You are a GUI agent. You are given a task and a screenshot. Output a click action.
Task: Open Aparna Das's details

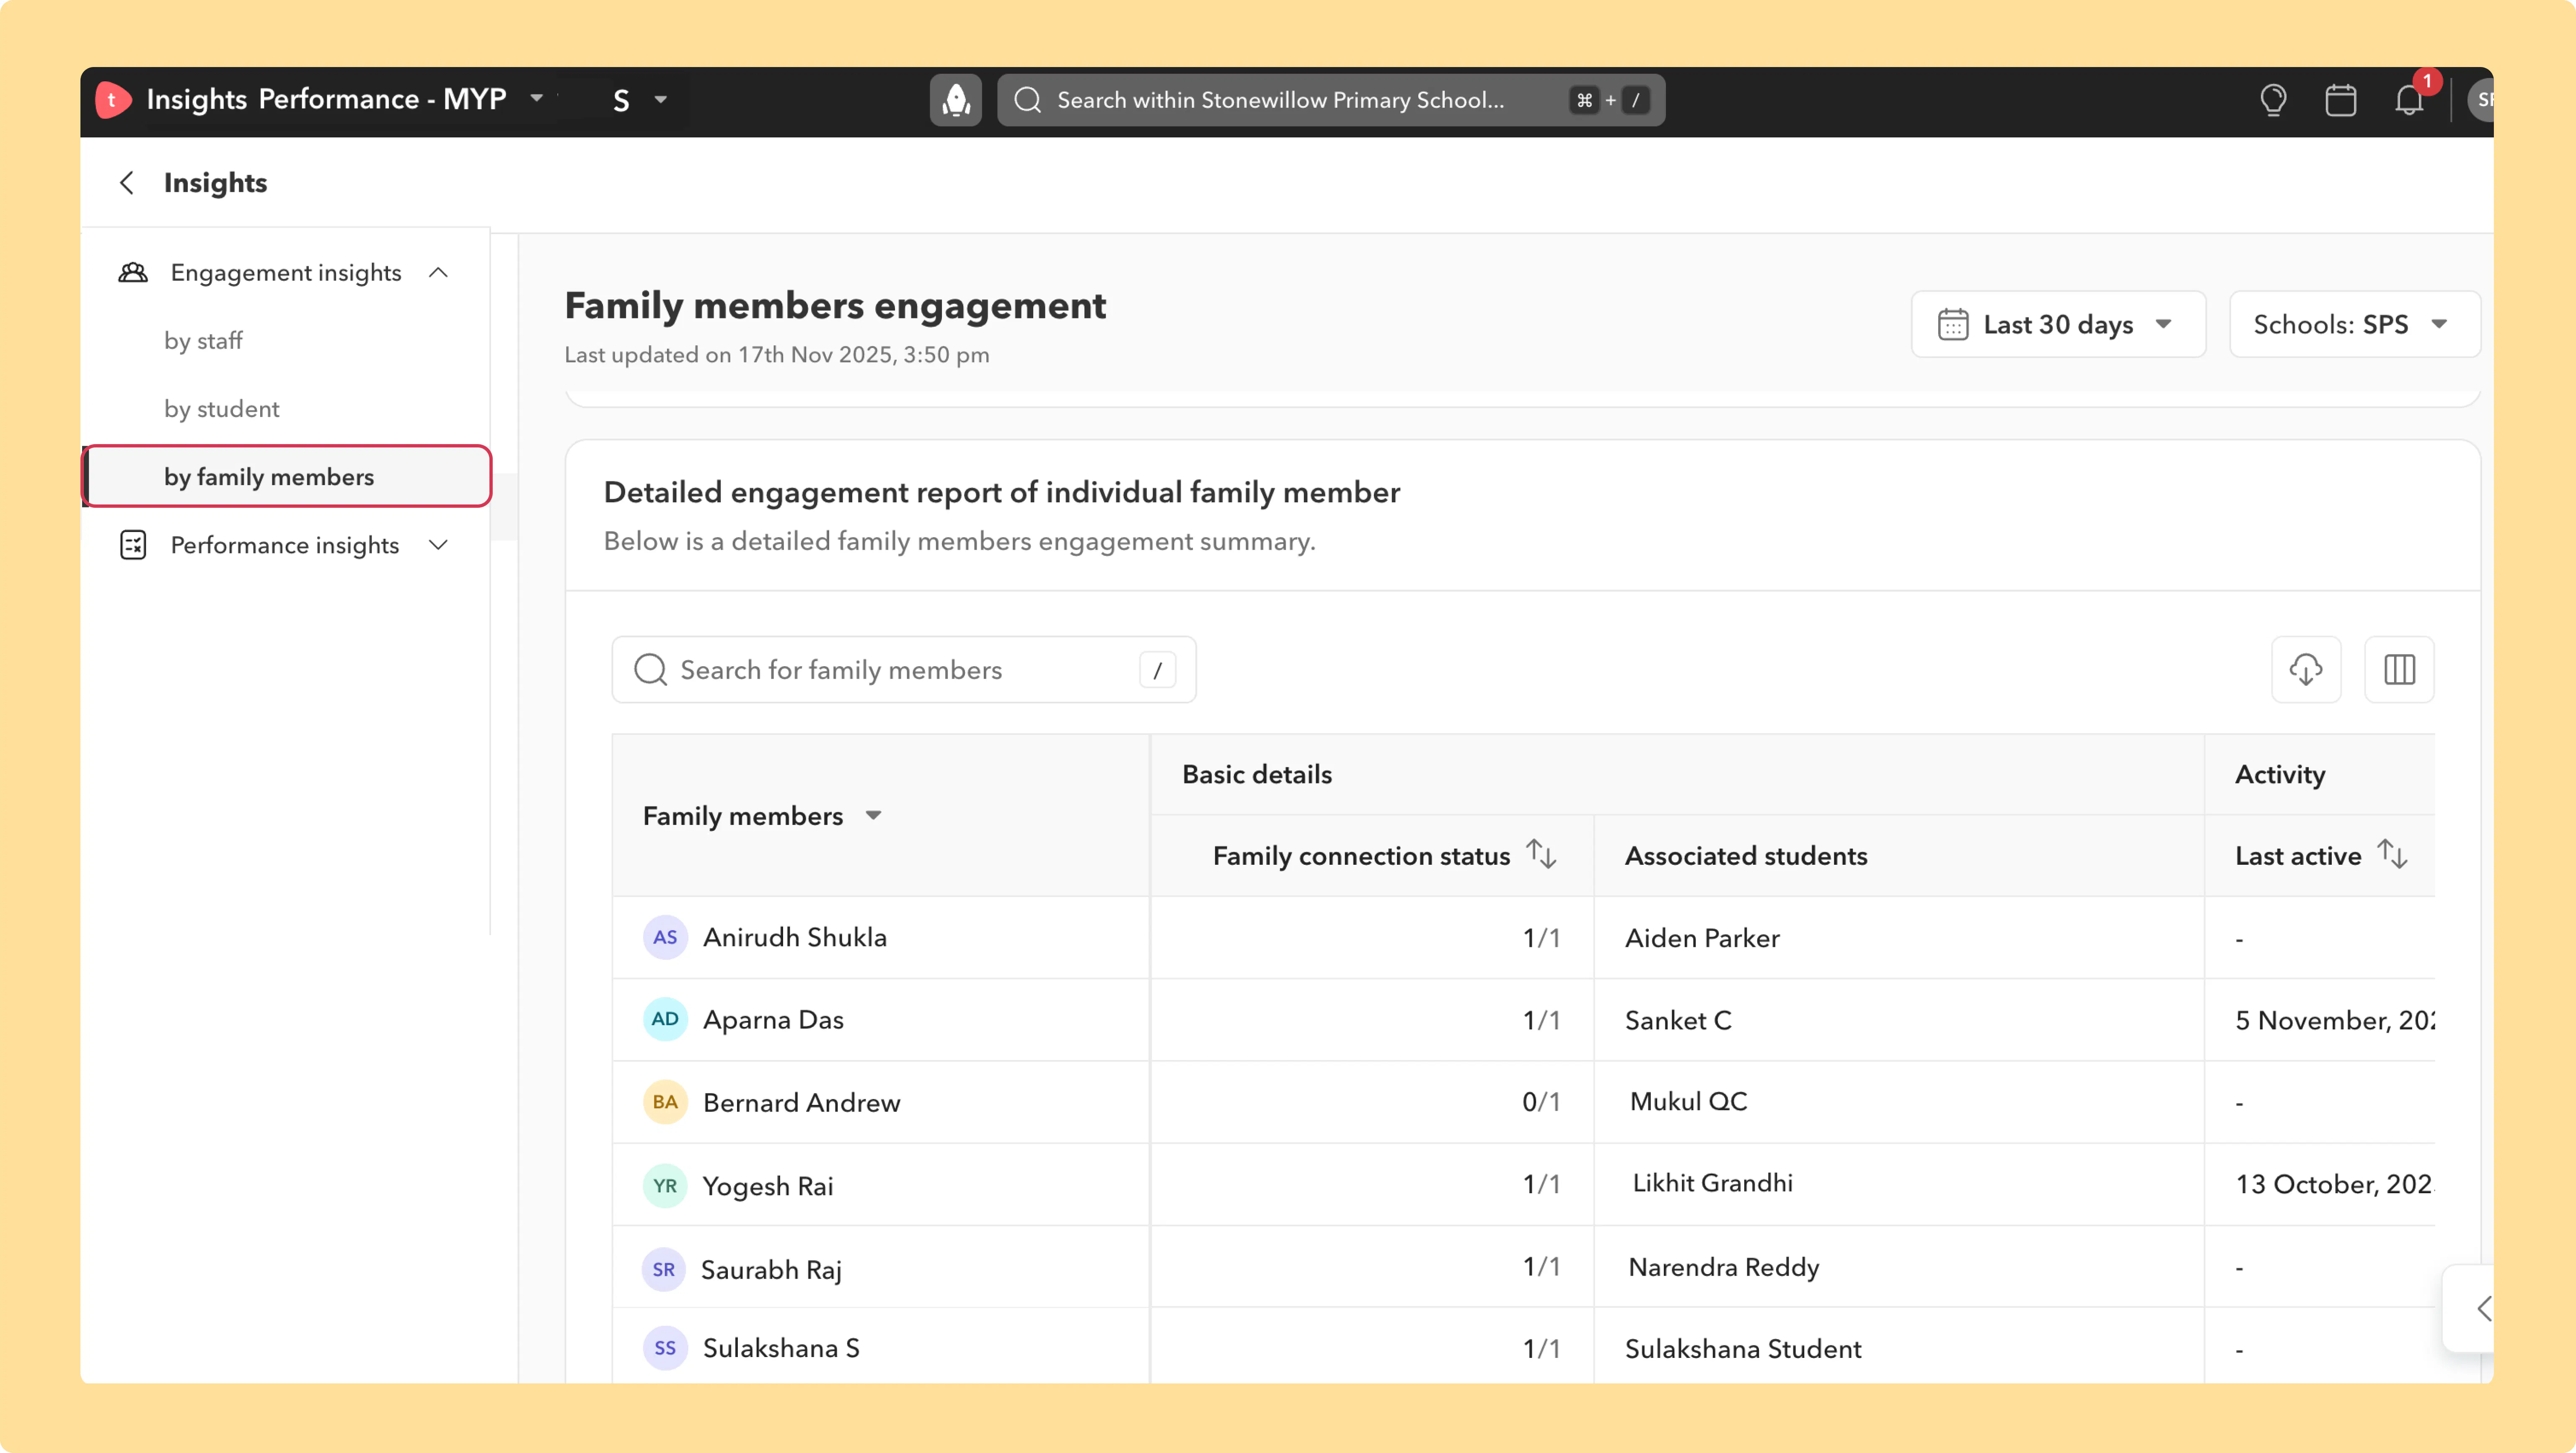pyautogui.click(x=773, y=1020)
